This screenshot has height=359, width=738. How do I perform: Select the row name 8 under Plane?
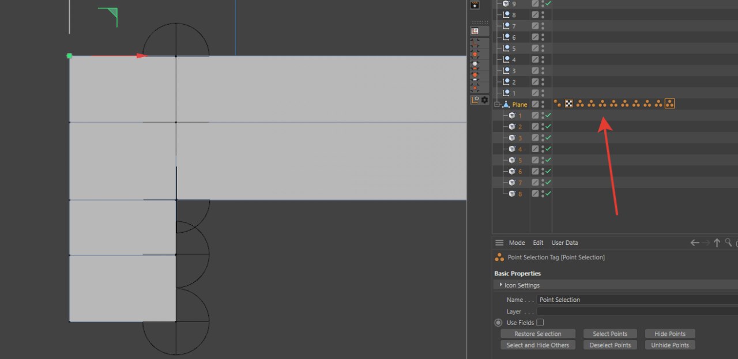pyautogui.click(x=519, y=194)
